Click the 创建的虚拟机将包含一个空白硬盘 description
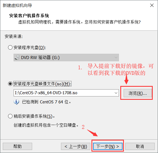Viewport: 158px width, 153px height. [x=46, y=125]
